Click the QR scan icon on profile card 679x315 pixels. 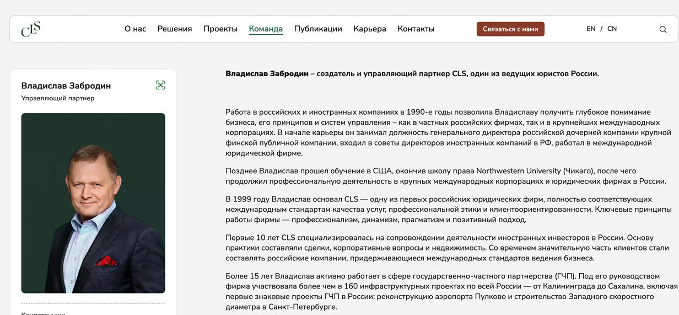[160, 85]
